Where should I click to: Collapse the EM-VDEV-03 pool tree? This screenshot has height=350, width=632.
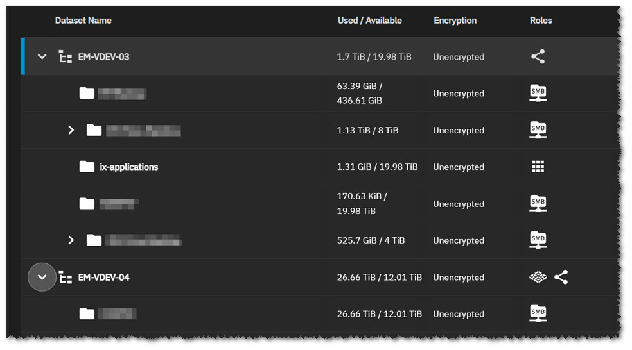(x=42, y=56)
